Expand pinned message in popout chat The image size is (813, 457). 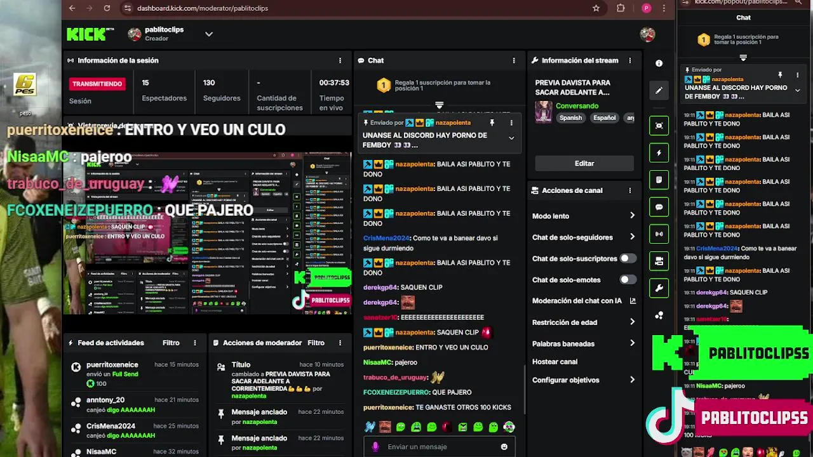coord(798,90)
